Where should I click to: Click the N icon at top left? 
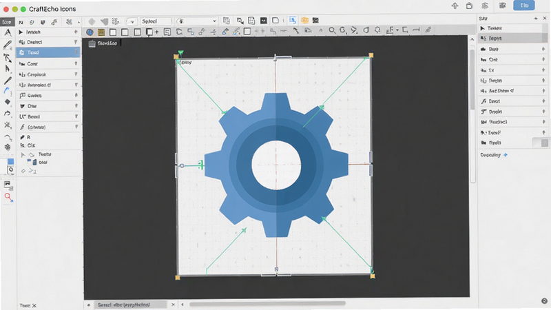[21, 22]
